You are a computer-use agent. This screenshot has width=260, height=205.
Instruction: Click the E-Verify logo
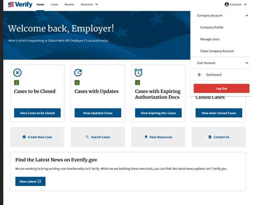point(20,4)
